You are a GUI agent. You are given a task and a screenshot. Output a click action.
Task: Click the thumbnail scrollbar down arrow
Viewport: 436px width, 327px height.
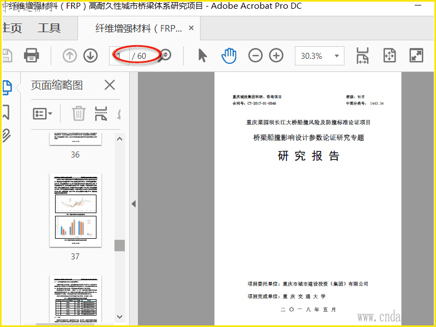pos(119,317)
